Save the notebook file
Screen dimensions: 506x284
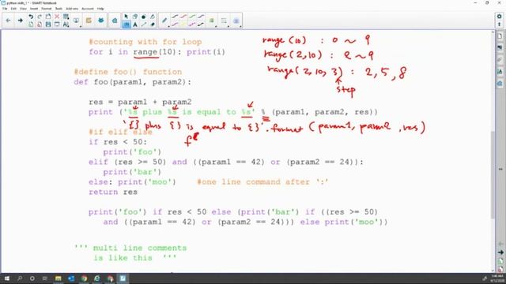[x=48, y=24]
